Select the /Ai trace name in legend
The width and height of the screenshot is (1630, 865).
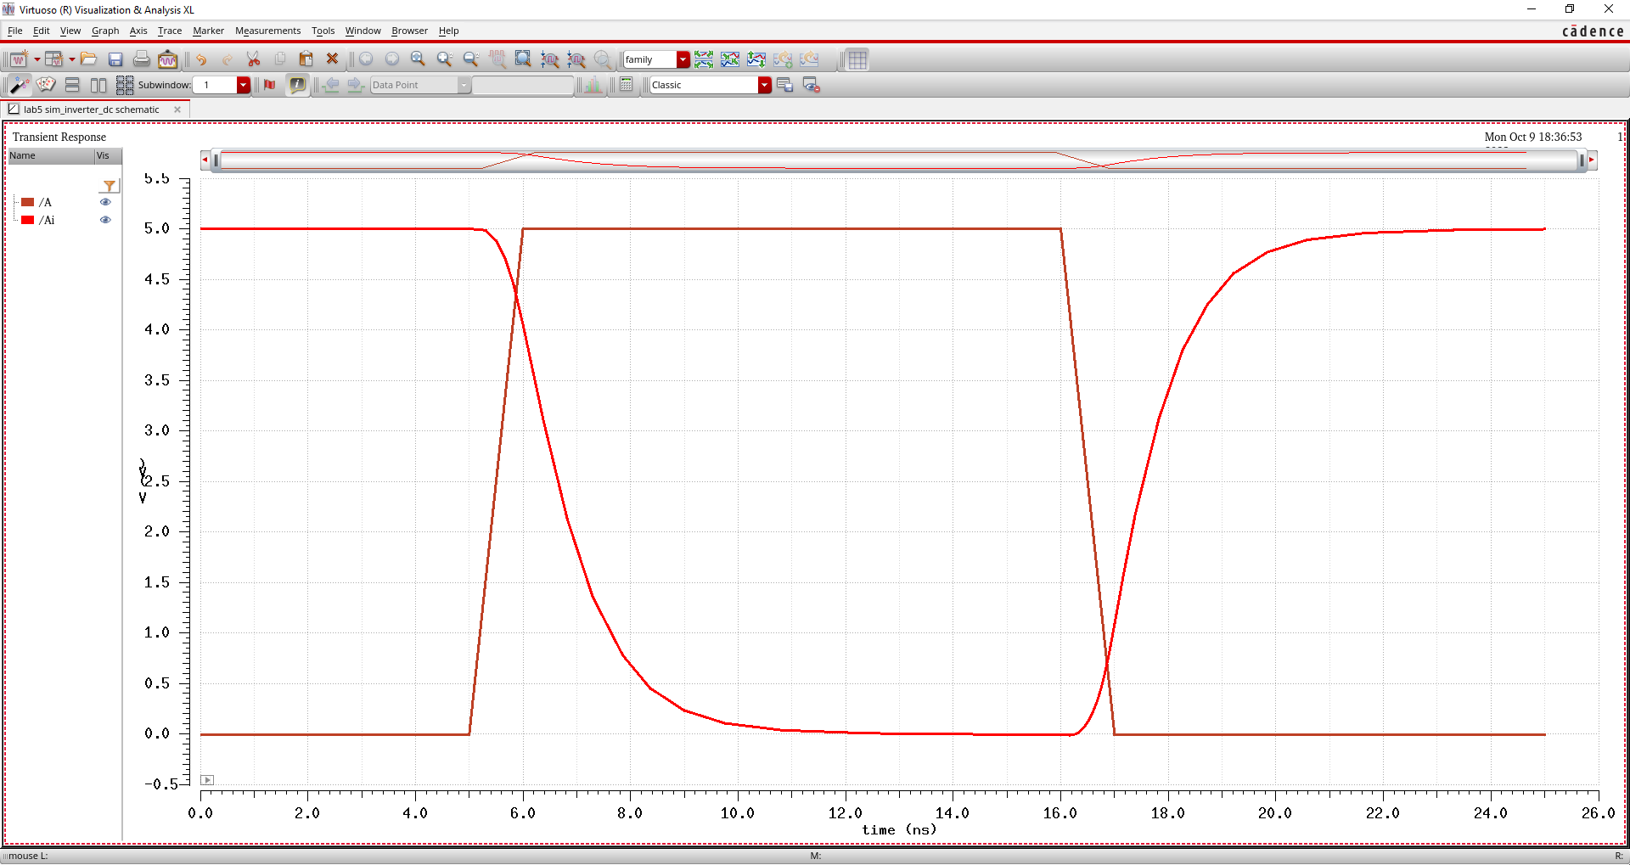47,220
